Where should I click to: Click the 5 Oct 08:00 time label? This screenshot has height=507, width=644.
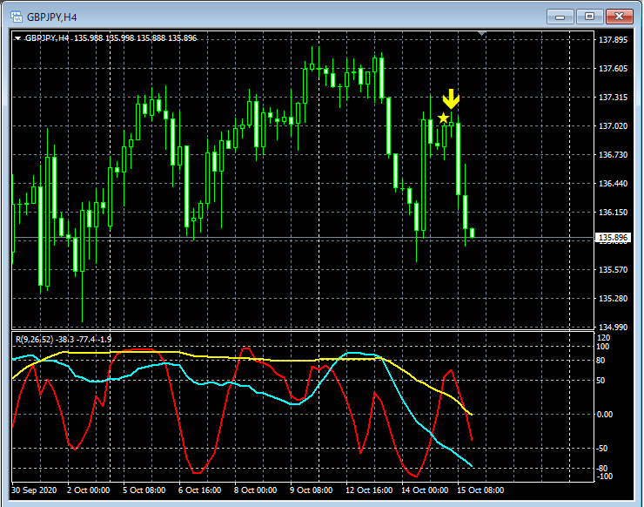point(144,490)
